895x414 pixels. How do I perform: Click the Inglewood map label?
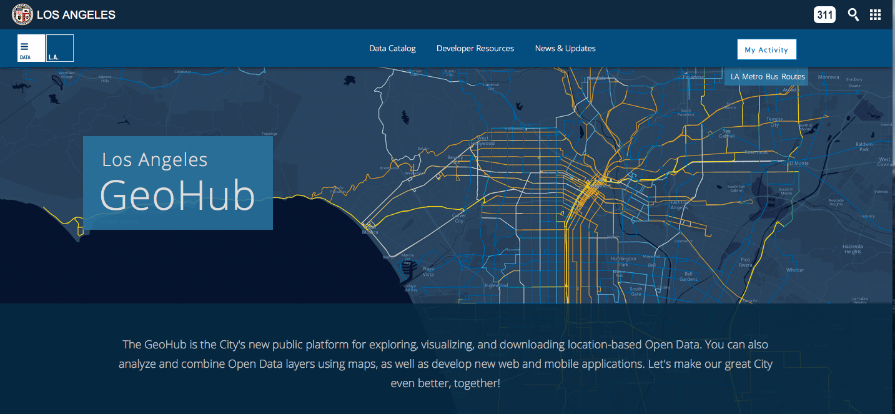(497, 285)
